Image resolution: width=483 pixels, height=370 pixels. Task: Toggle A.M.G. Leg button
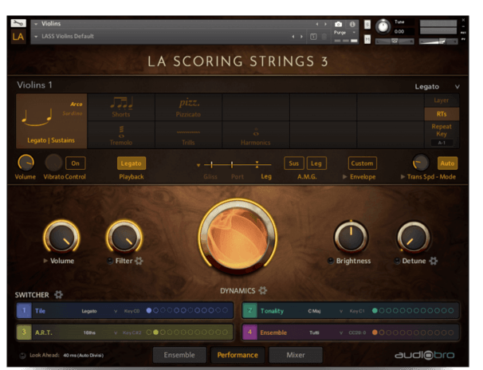[316, 163]
